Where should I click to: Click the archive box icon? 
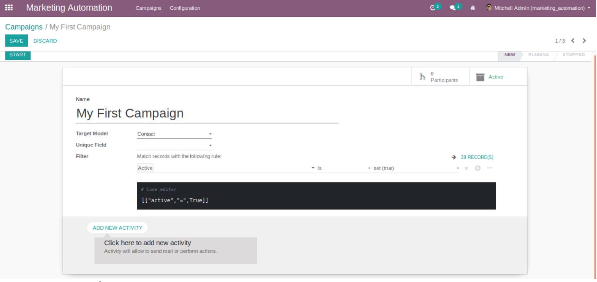[480, 77]
